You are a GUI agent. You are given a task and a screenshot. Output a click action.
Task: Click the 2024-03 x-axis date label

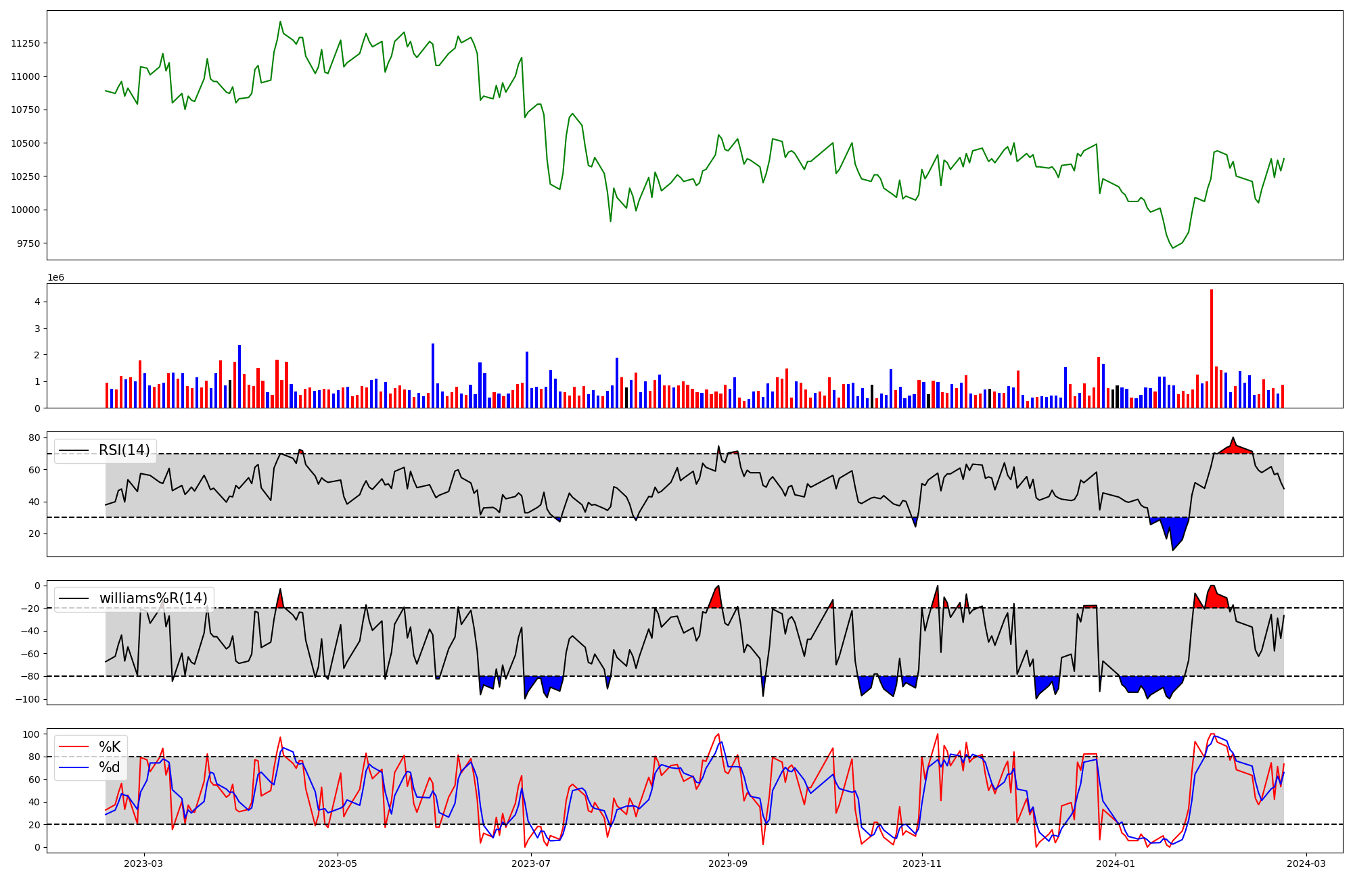click(1306, 863)
